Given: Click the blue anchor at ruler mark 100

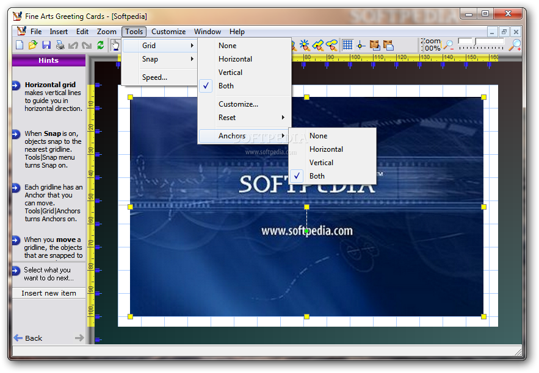Looking at the screenshot, I should click(350, 64).
